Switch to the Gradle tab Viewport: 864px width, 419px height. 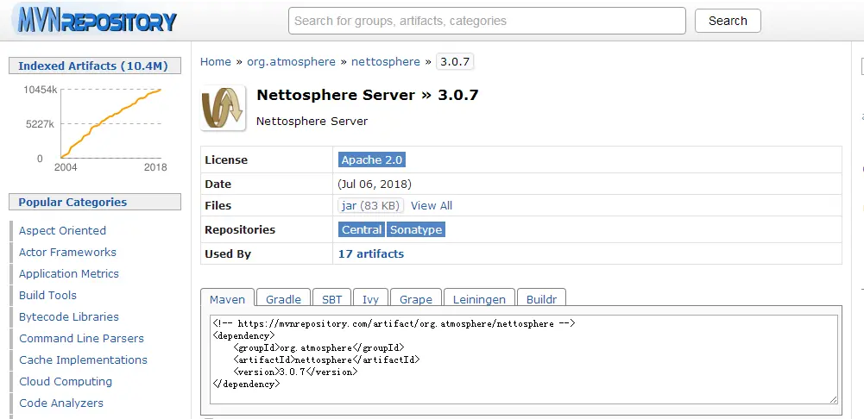click(283, 299)
